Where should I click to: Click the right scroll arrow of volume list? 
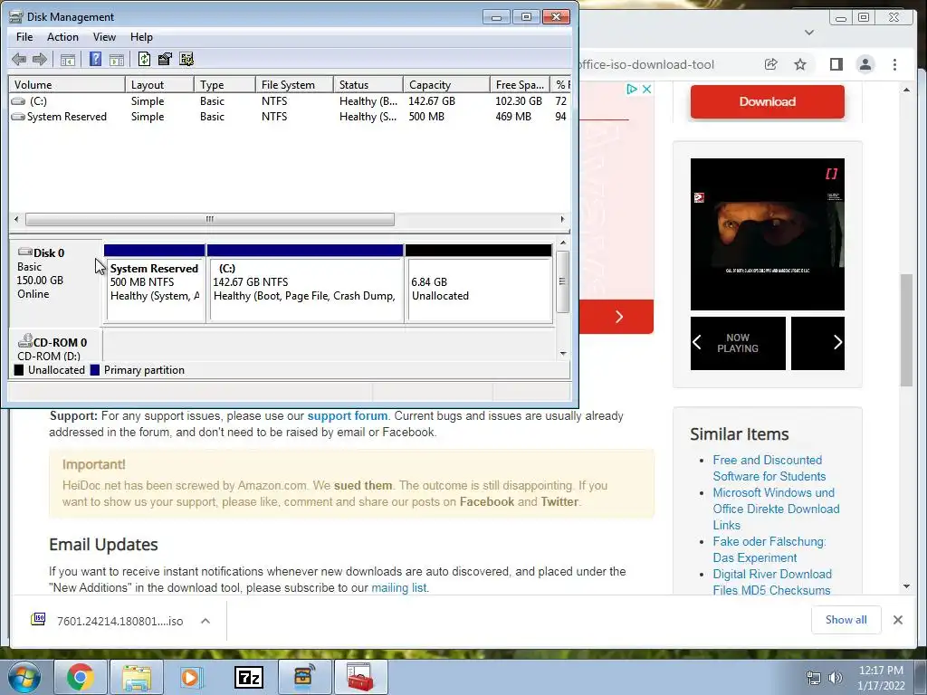(562, 219)
